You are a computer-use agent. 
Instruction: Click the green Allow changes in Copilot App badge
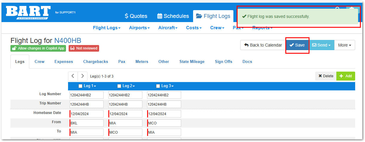click(38, 48)
